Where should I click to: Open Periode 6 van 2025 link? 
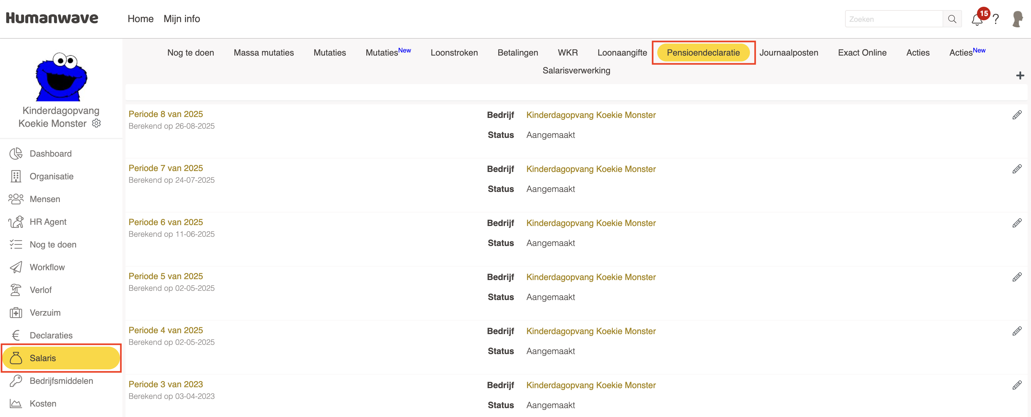[166, 222]
